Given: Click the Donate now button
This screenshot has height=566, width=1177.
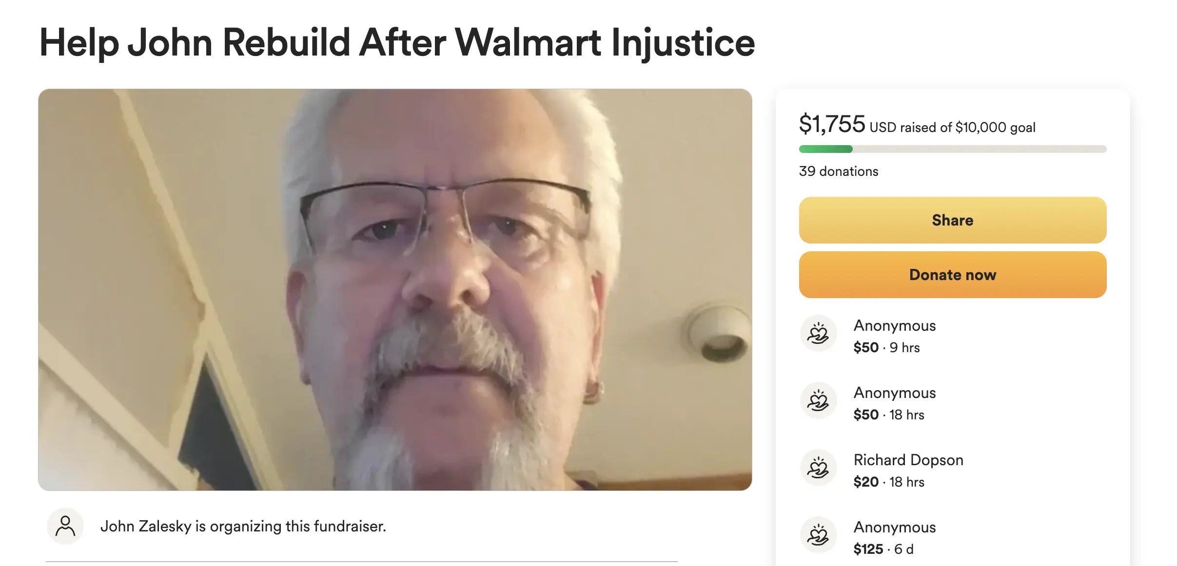Looking at the screenshot, I should coord(952,274).
